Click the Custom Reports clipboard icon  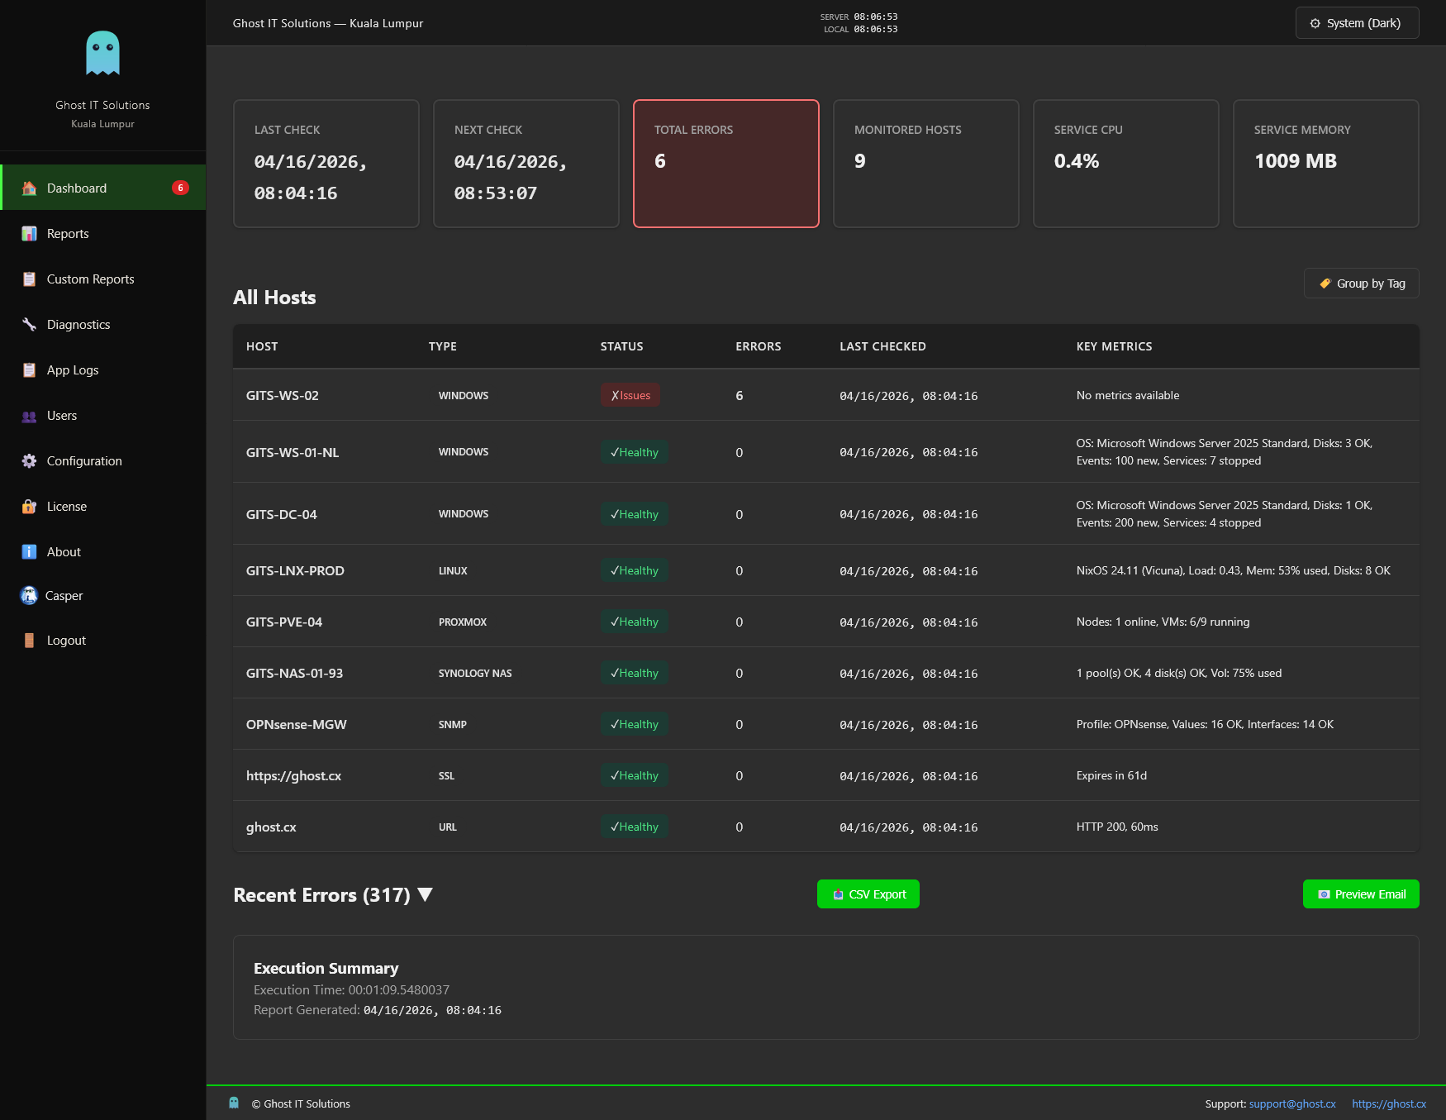[x=29, y=279]
